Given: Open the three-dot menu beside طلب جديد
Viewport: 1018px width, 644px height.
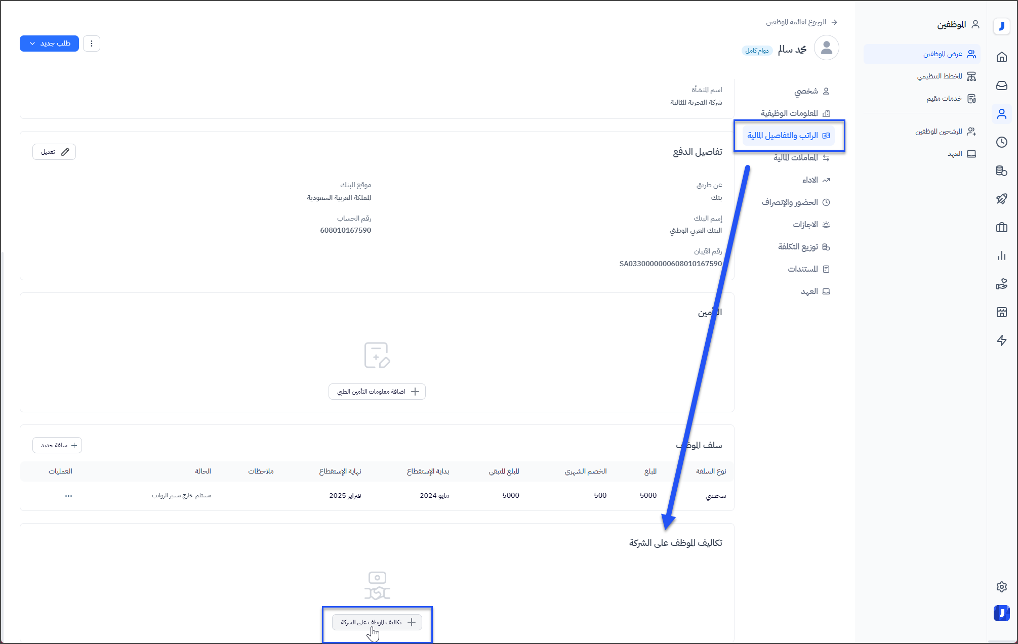Looking at the screenshot, I should (x=92, y=44).
